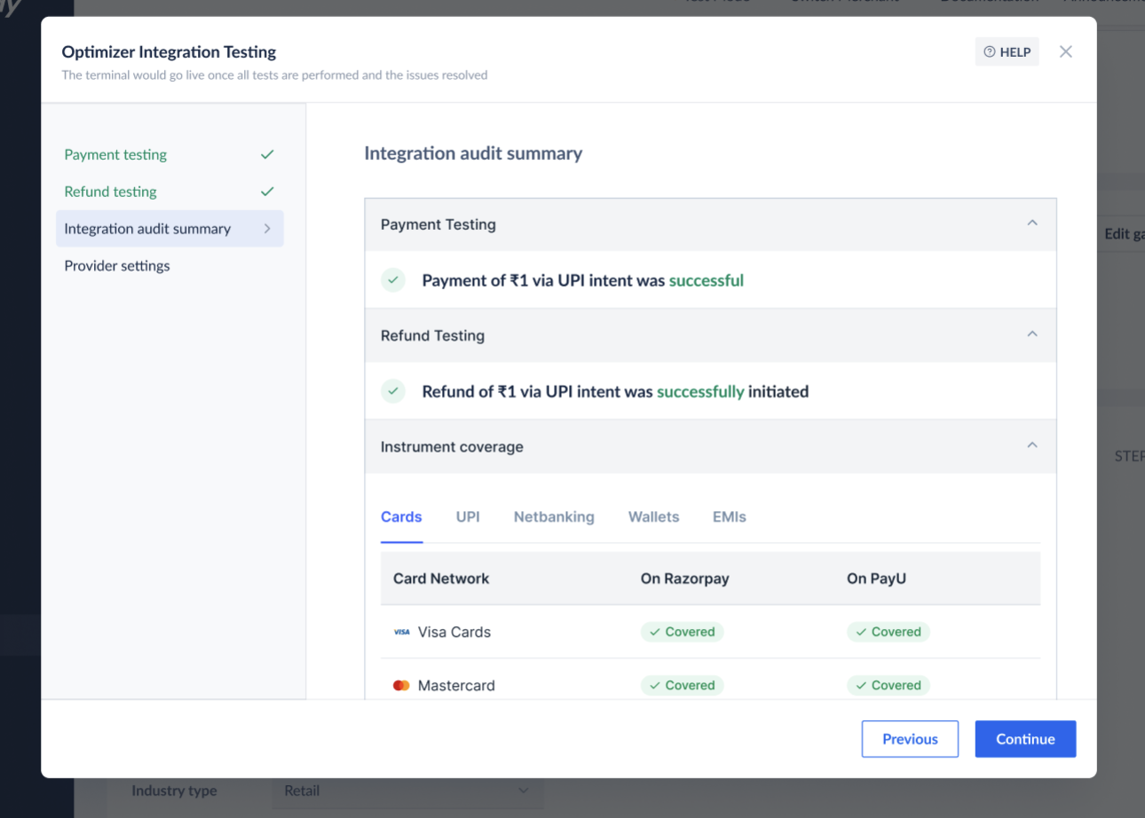Viewport: 1145px width, 818px height.
Task: Switch to the Wallets tab
Action: [653, 516]
